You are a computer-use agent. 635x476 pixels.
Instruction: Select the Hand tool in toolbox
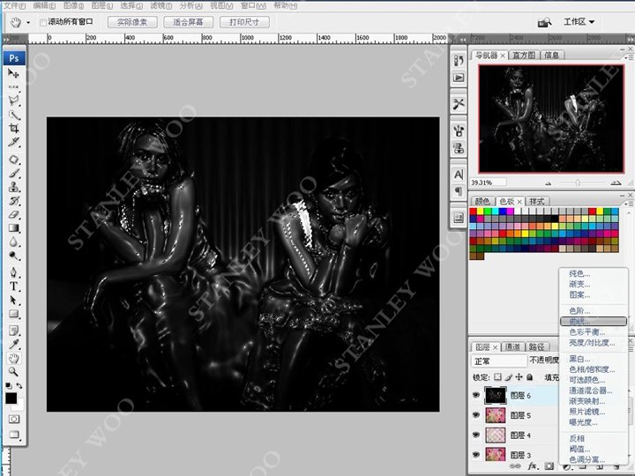coord(14,358)
